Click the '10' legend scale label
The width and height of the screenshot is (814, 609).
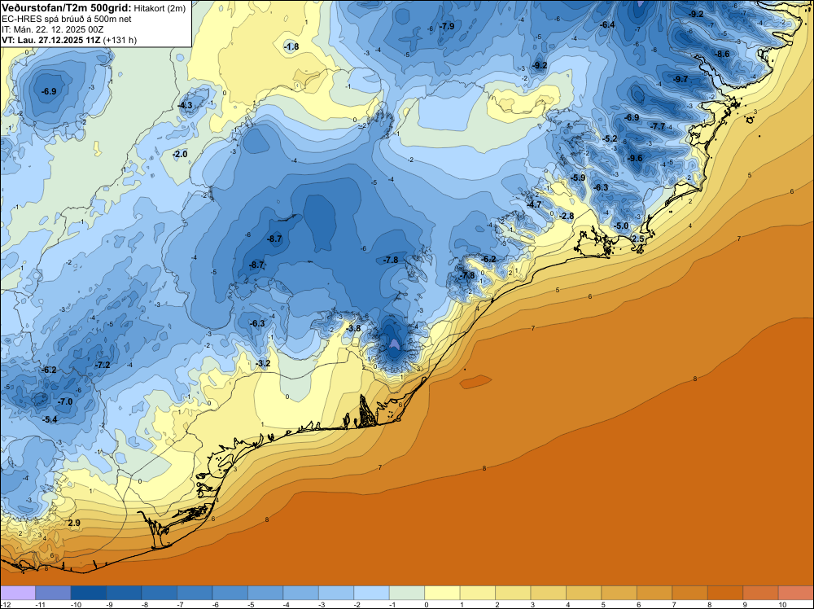click(x=783, y=605)
